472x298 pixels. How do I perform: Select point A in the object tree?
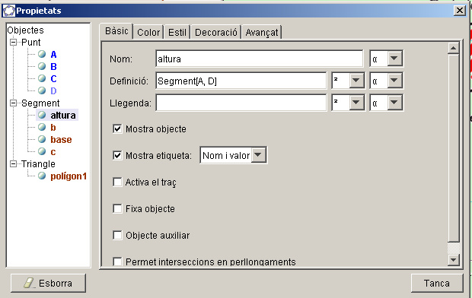click(53, 55)
